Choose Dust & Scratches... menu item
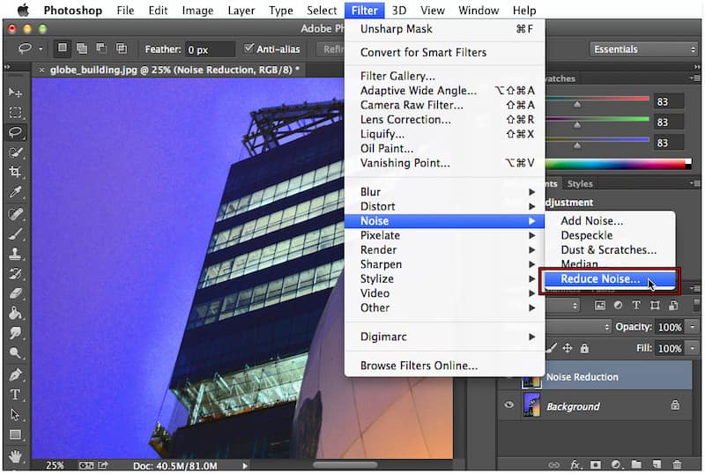Viewport: 705px width, 474px height. 610,250
